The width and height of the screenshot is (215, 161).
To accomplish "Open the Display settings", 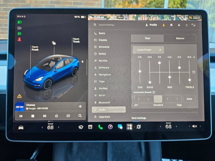I will pyautogui.click(x=101, y=40).
